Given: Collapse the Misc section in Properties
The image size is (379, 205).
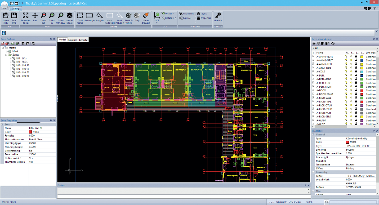Looking at the screenshot, I should coord(313,191).
